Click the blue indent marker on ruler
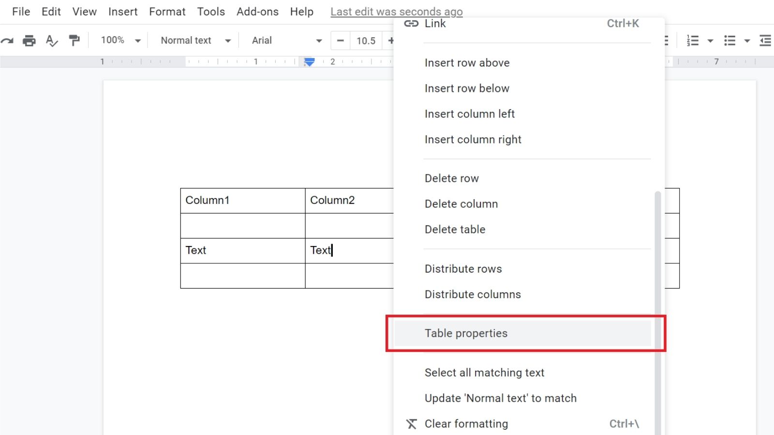Viewport: 774px width, 435px height. (310, 62)
